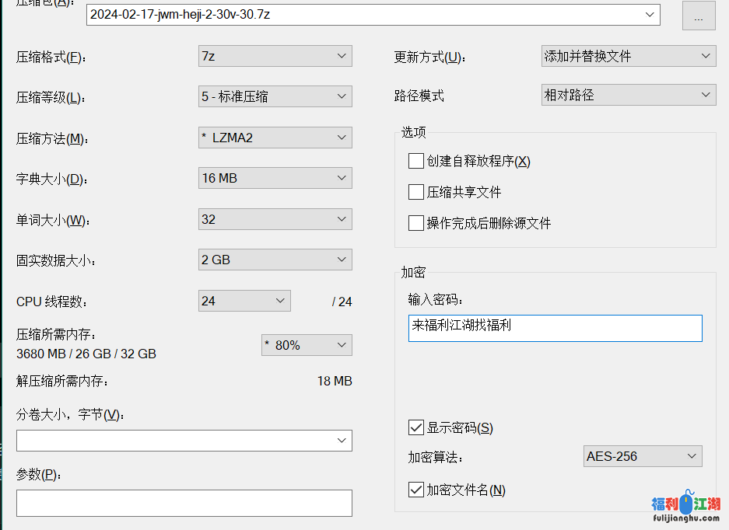
Task: Click inside the 输入密码 password field
Action: point(555,328)
